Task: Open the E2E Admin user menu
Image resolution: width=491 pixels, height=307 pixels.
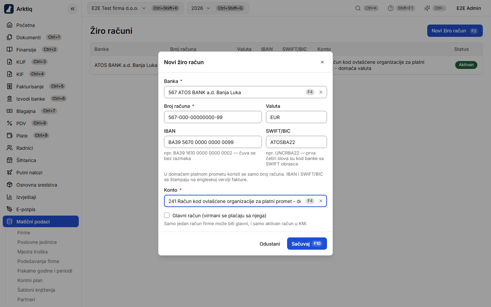Action: [x=469, y=8]
